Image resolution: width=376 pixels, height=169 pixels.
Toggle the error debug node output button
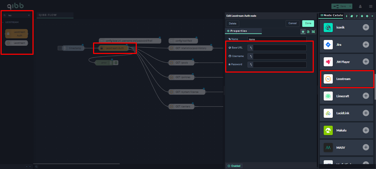click(x=116, y=63)
